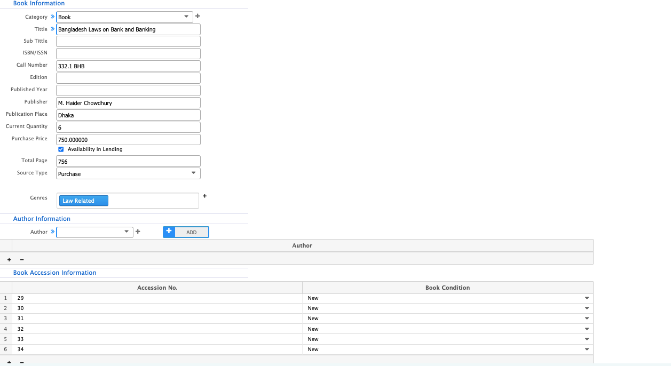Add a row in the Author table
The width and height of the screenshot is (671, 366).
coord(9,260)
